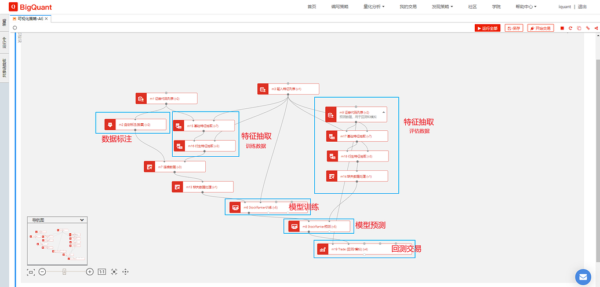This screenshot has height=287, width=600.
Task: Go to 我的交易 in the top menu
Action: 408,6
